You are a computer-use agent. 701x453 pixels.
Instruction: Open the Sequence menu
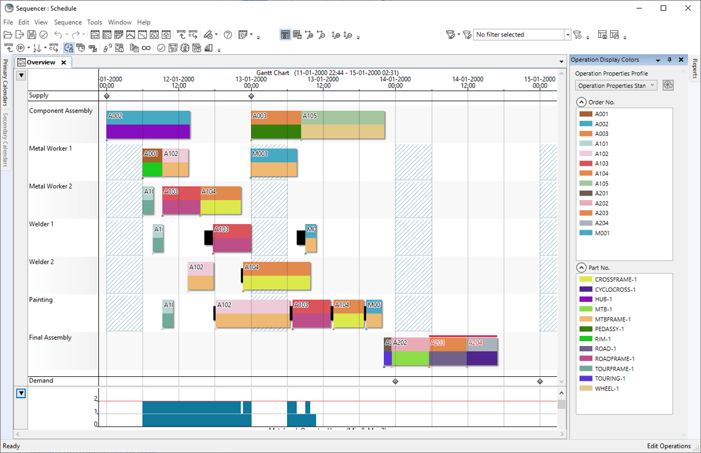click(67, 22)
